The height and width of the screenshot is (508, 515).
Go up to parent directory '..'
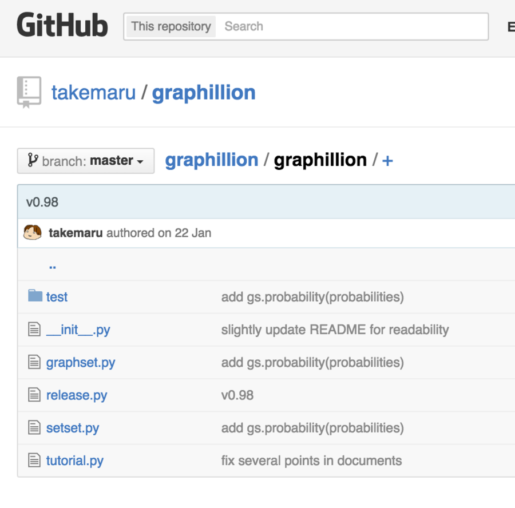tap(53, 266)
